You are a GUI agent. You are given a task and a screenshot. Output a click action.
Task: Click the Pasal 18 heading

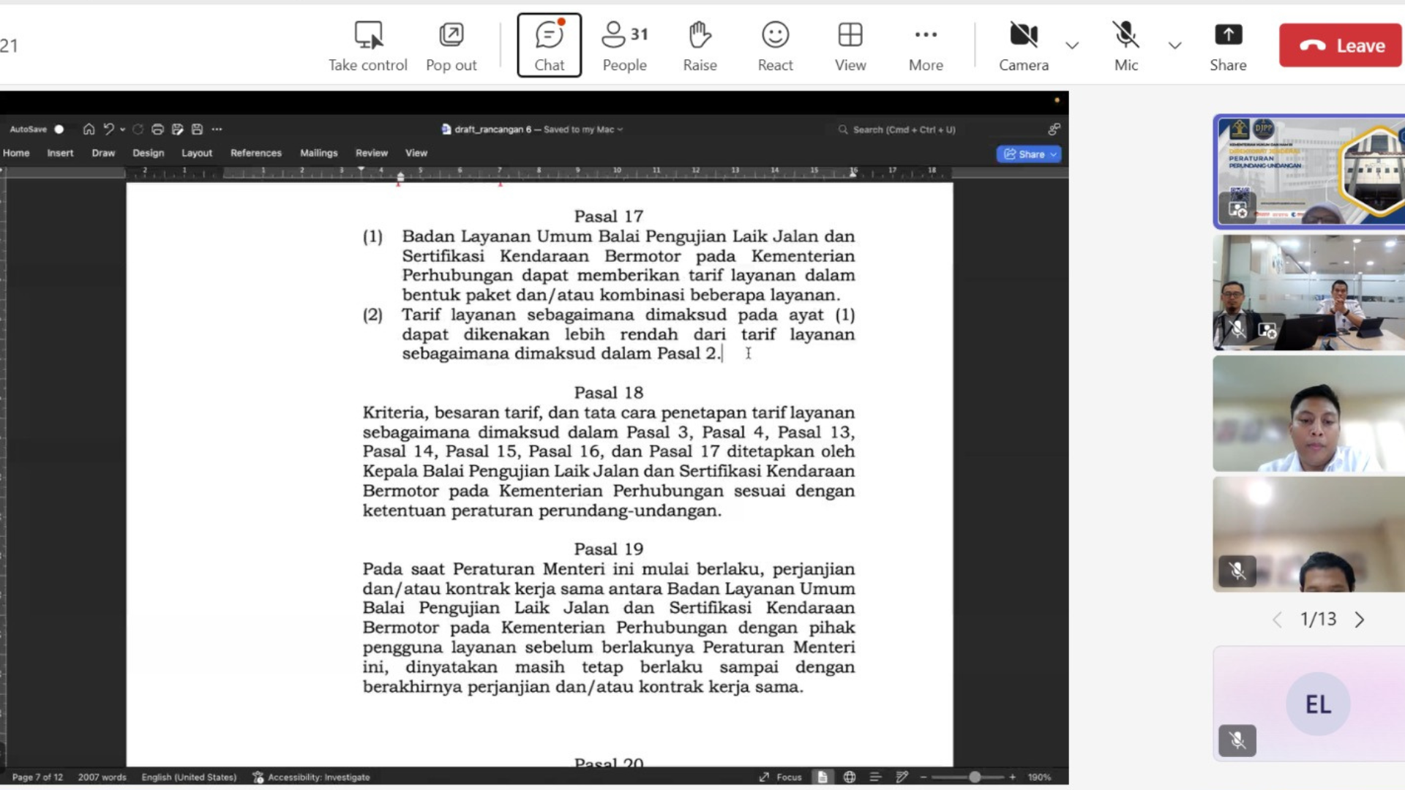608,393
